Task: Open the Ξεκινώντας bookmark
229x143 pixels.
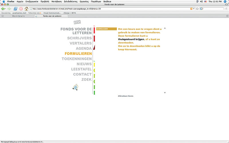Action: click(x=6, y=13)
